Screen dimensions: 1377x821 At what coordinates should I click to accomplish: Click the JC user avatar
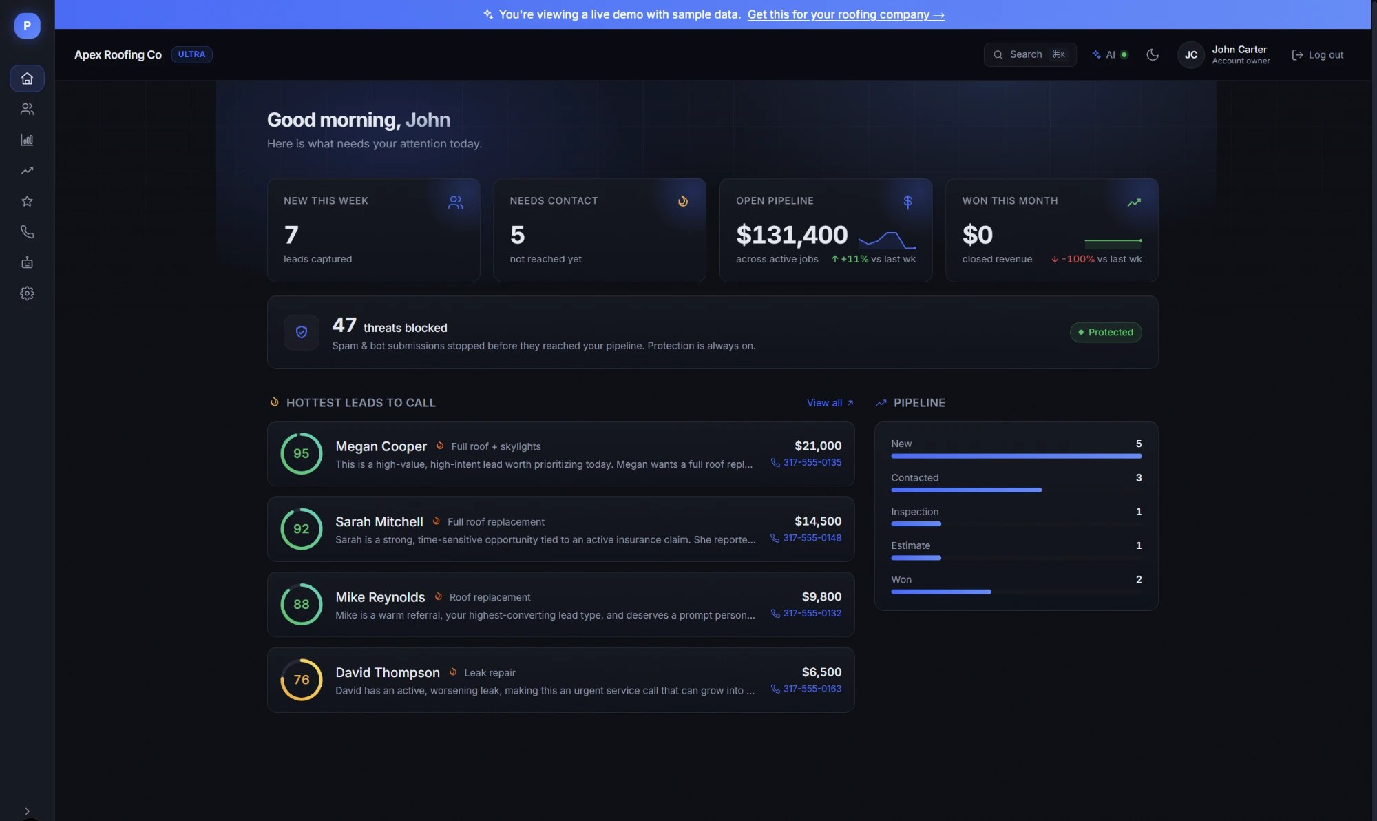click(1190, 54)
